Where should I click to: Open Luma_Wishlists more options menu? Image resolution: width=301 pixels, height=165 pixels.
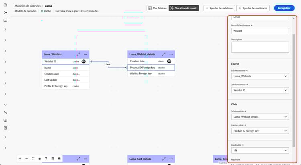coord(85,54)
